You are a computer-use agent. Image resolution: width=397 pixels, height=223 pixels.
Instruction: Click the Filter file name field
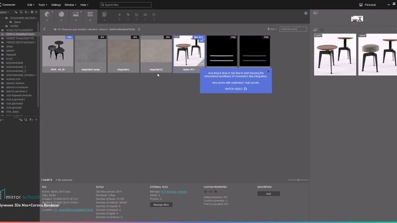[x=293, y=29]
